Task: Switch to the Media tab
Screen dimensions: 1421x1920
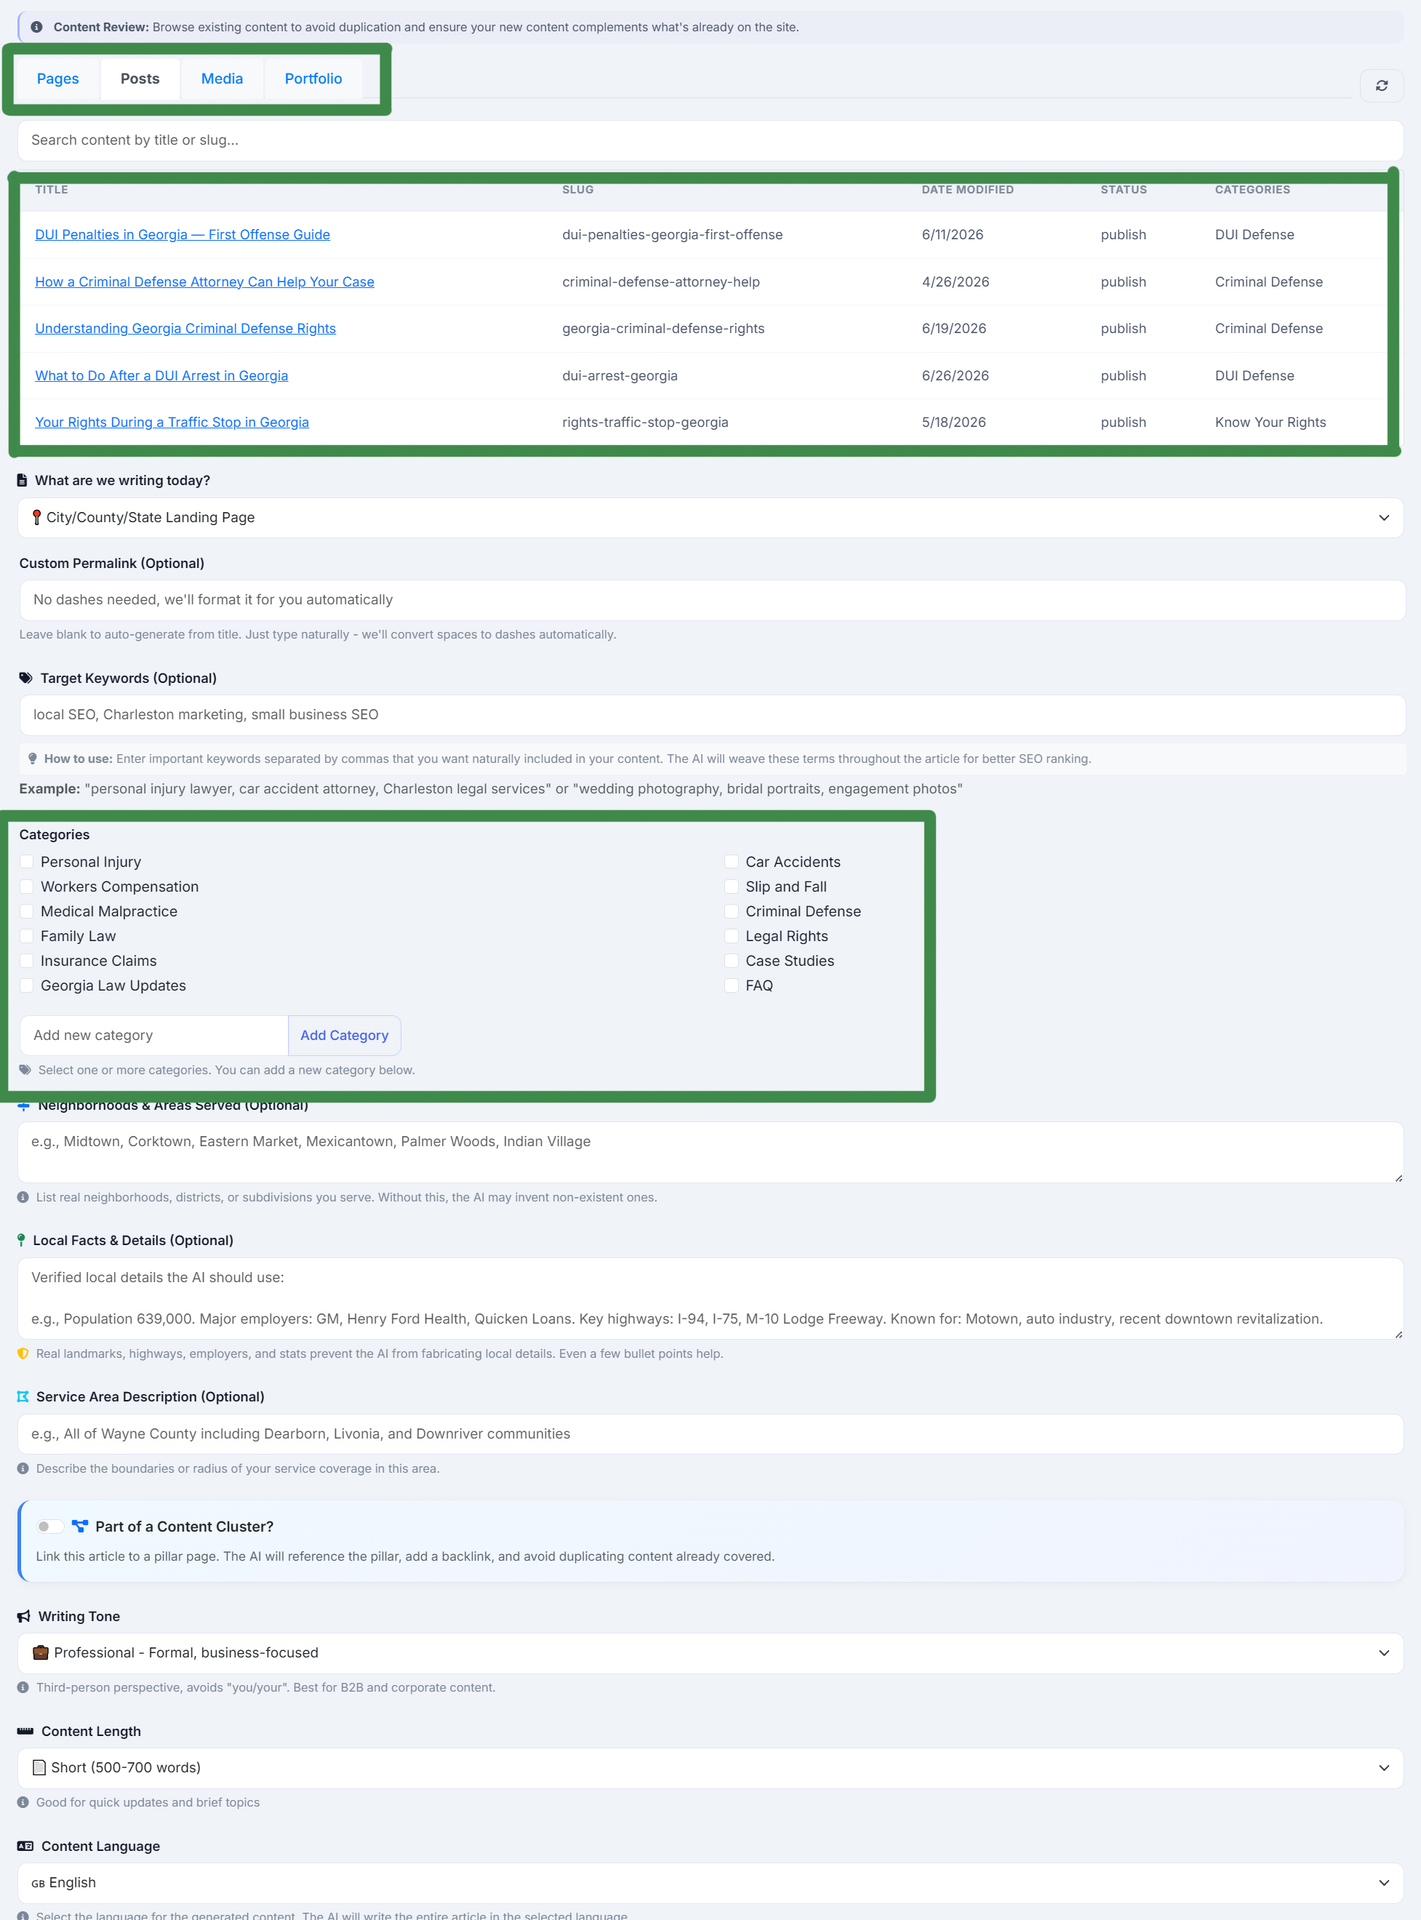Action: coord(222,79)
